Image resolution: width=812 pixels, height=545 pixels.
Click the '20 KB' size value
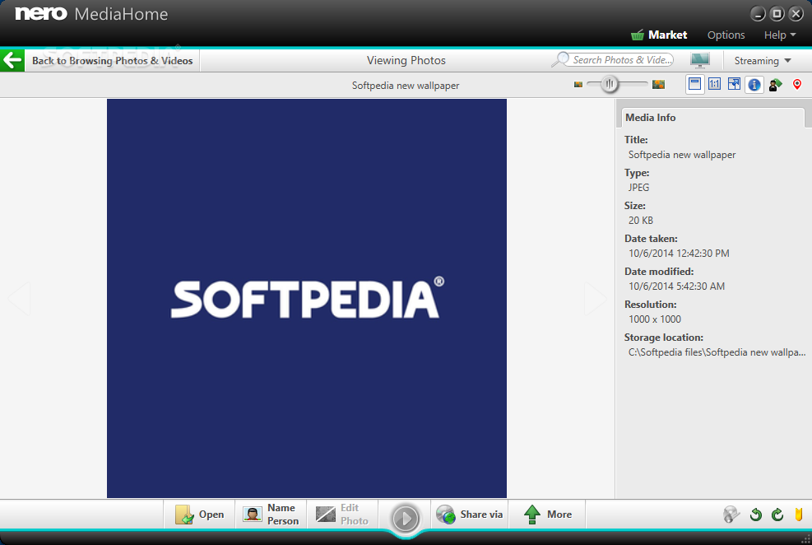pos(641,220)
